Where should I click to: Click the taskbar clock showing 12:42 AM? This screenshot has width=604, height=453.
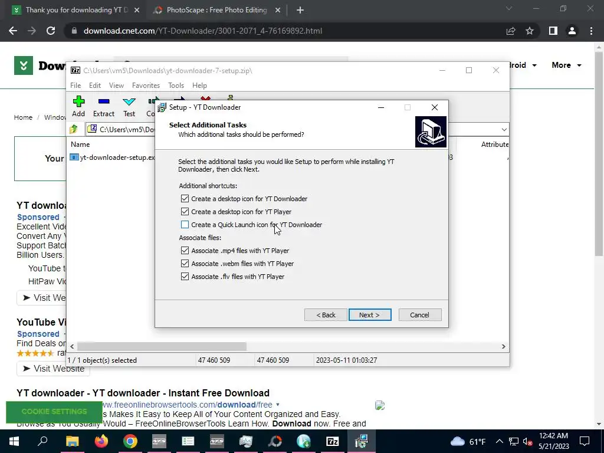553,441
